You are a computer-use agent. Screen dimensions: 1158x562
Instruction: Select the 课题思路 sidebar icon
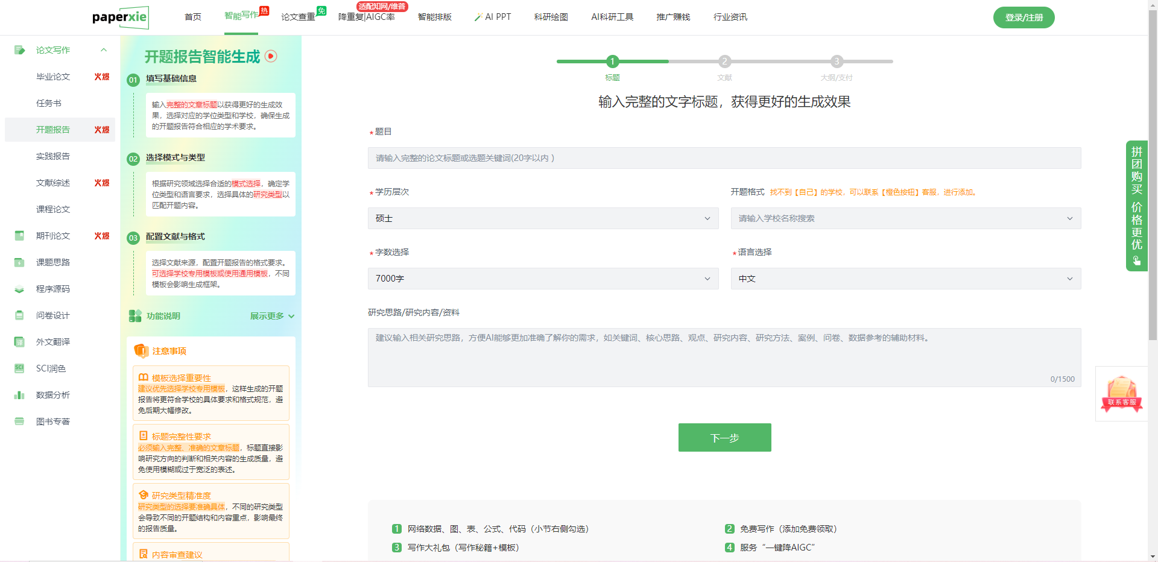tap(19, 262)
